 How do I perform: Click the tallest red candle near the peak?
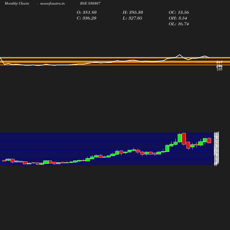point(184,139)
